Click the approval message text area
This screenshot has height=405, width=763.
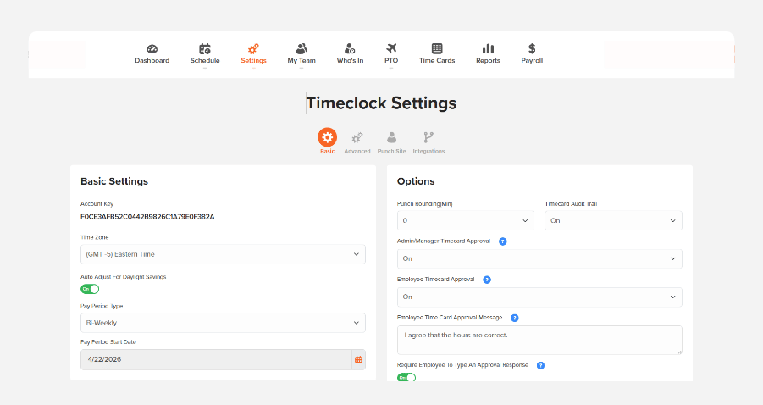(539, 340)
